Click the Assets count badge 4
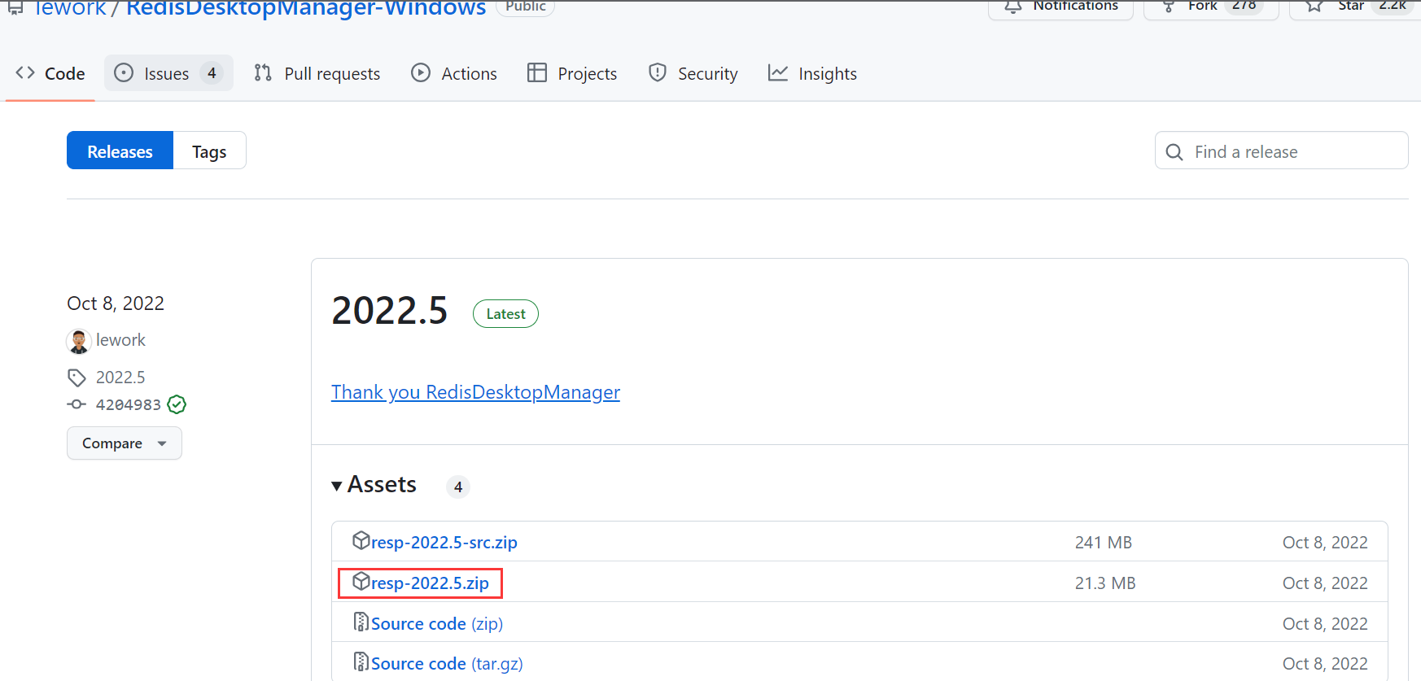The width and height of the screenshot is (1421, 681). tap(458, 487)
